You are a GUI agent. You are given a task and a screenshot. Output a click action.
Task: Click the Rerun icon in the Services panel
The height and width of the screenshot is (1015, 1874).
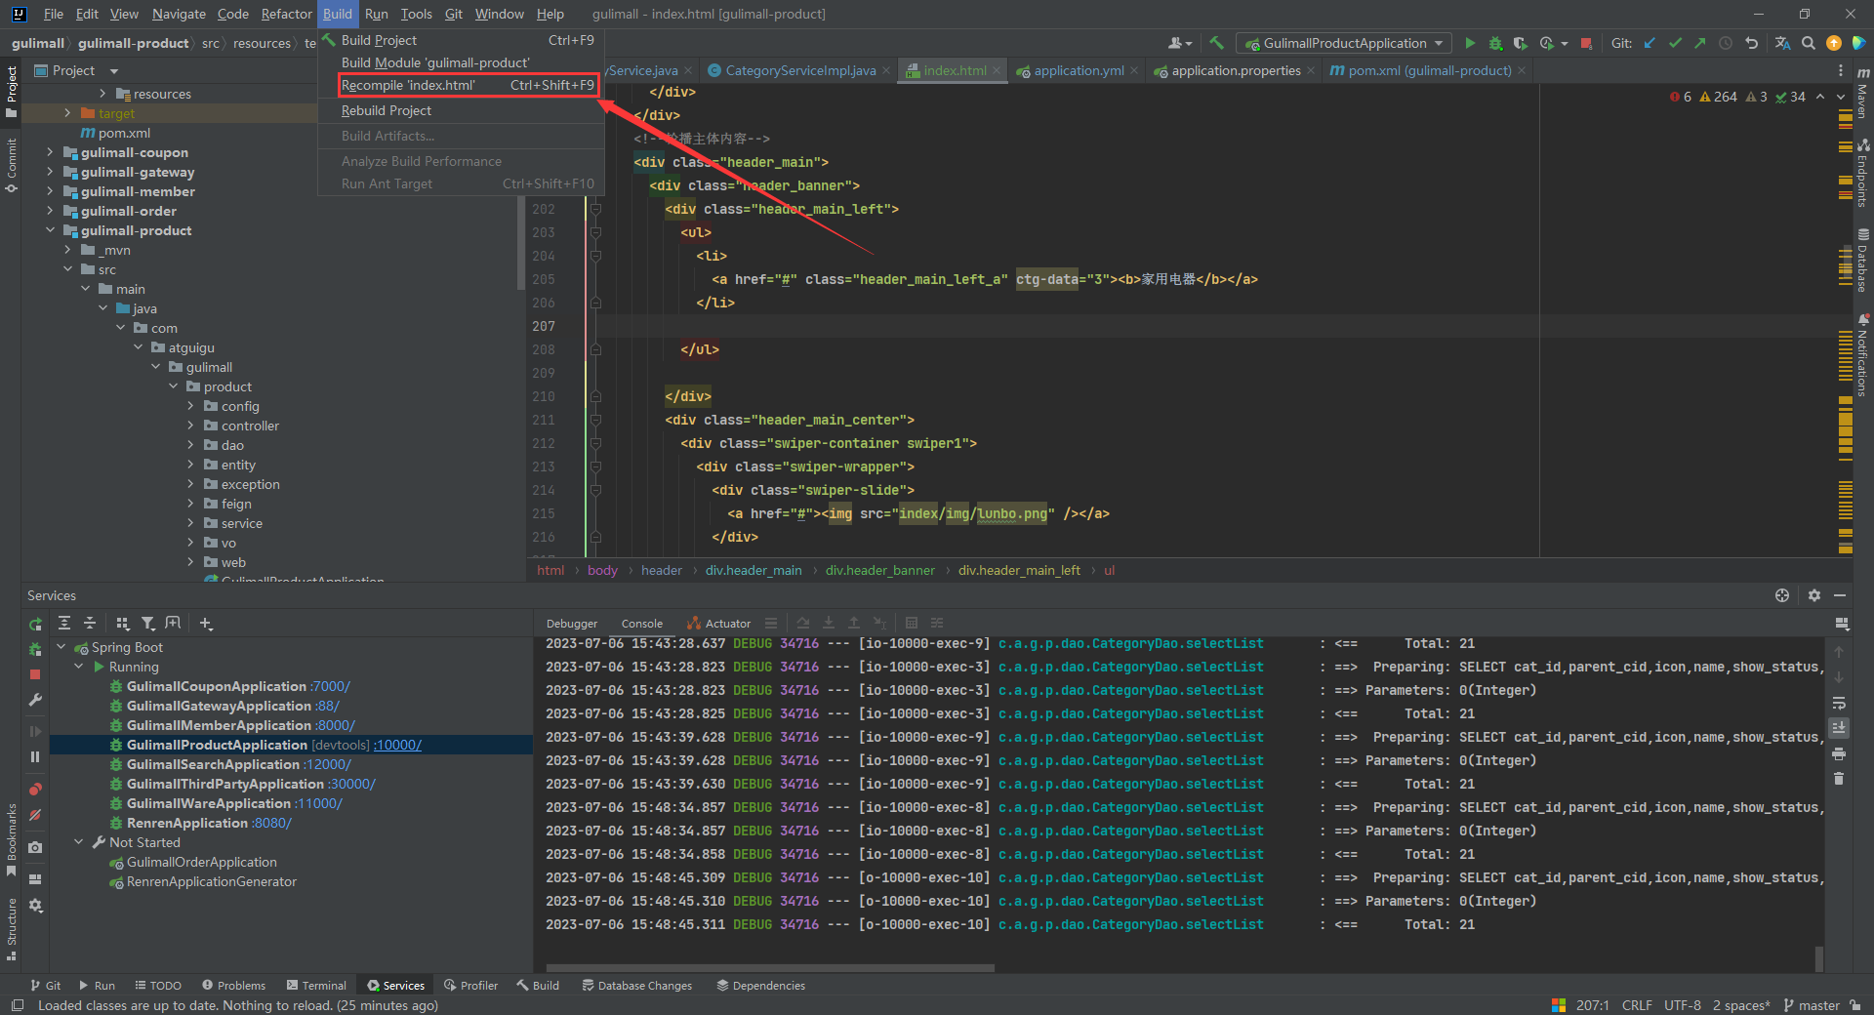pyautogui.click(x=35, y=624)
